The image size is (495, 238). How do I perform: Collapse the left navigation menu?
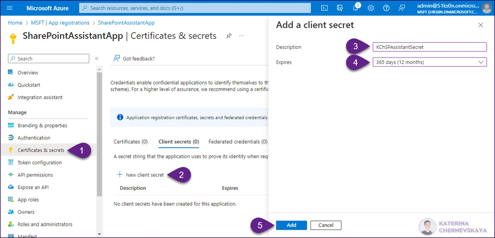click(97, 58)
